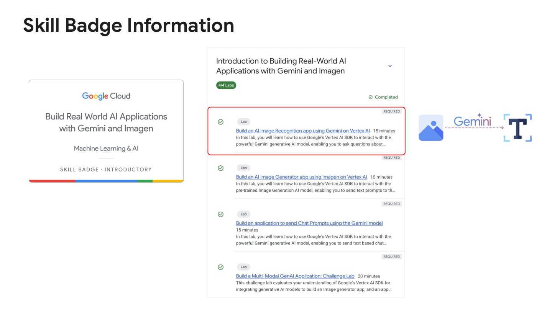Click the REQUIRED label on Challenge Lab
The image size is (552, 310).
392,257
